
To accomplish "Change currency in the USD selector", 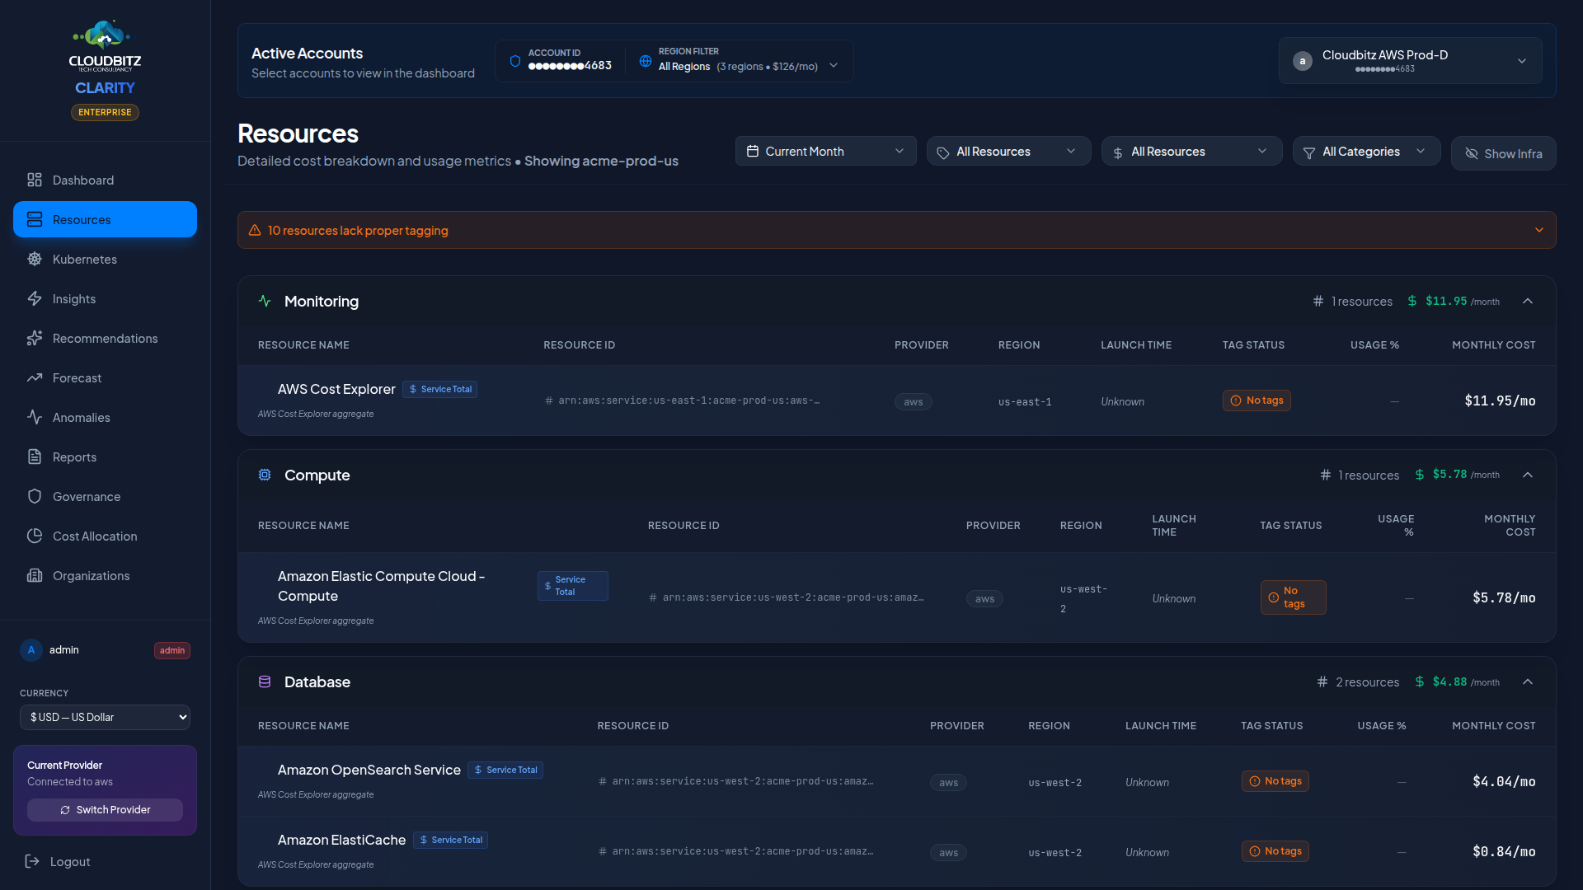I will tap(105, 717).
